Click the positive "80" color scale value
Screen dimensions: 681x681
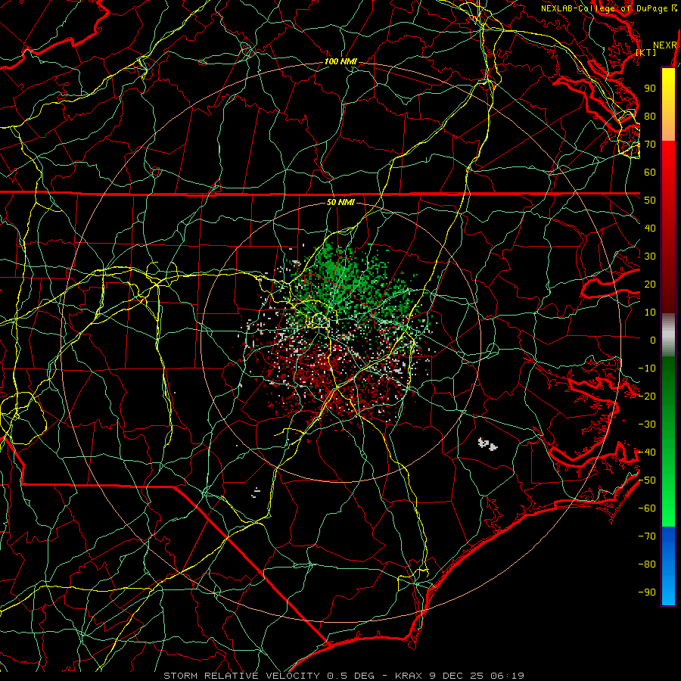650,117
